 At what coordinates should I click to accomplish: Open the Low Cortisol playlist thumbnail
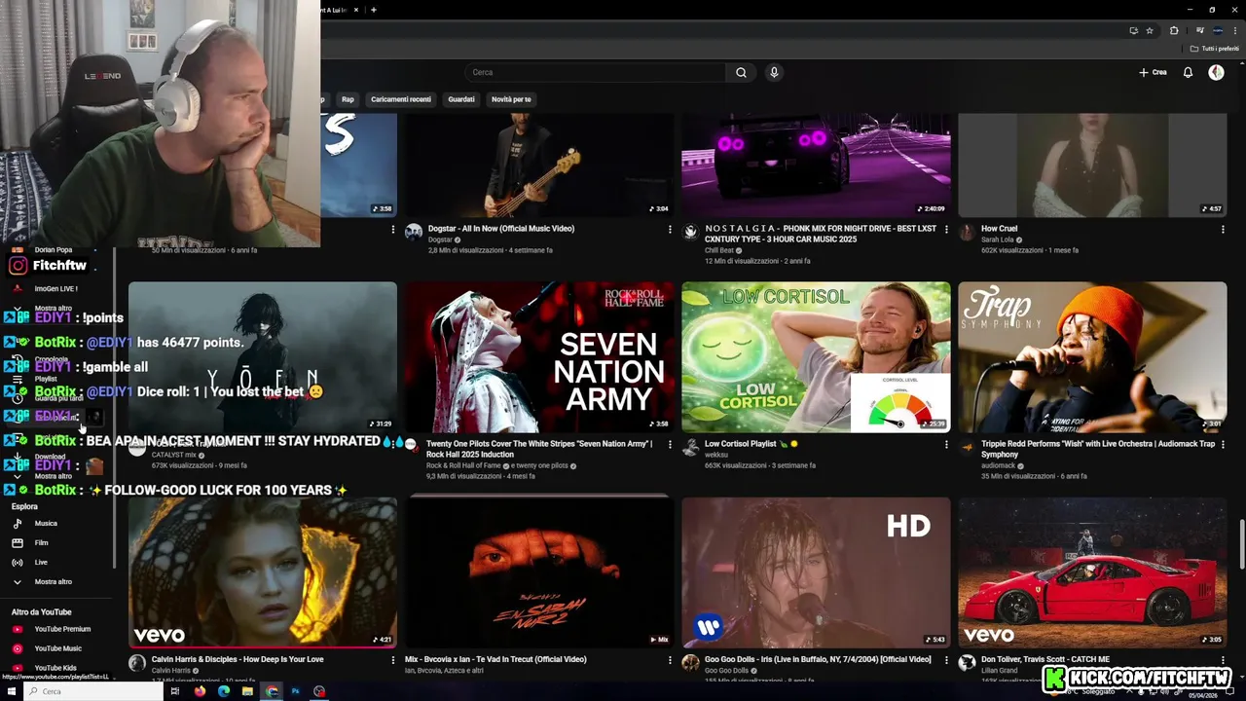click(816, 357)
